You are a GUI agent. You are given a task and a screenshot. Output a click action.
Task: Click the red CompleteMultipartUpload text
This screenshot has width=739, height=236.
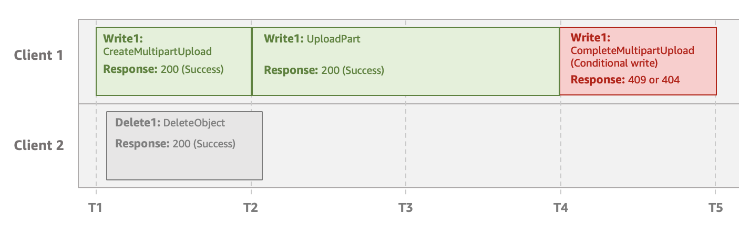[x=632, y=51]
